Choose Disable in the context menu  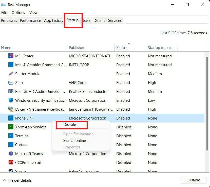(70, 125)
